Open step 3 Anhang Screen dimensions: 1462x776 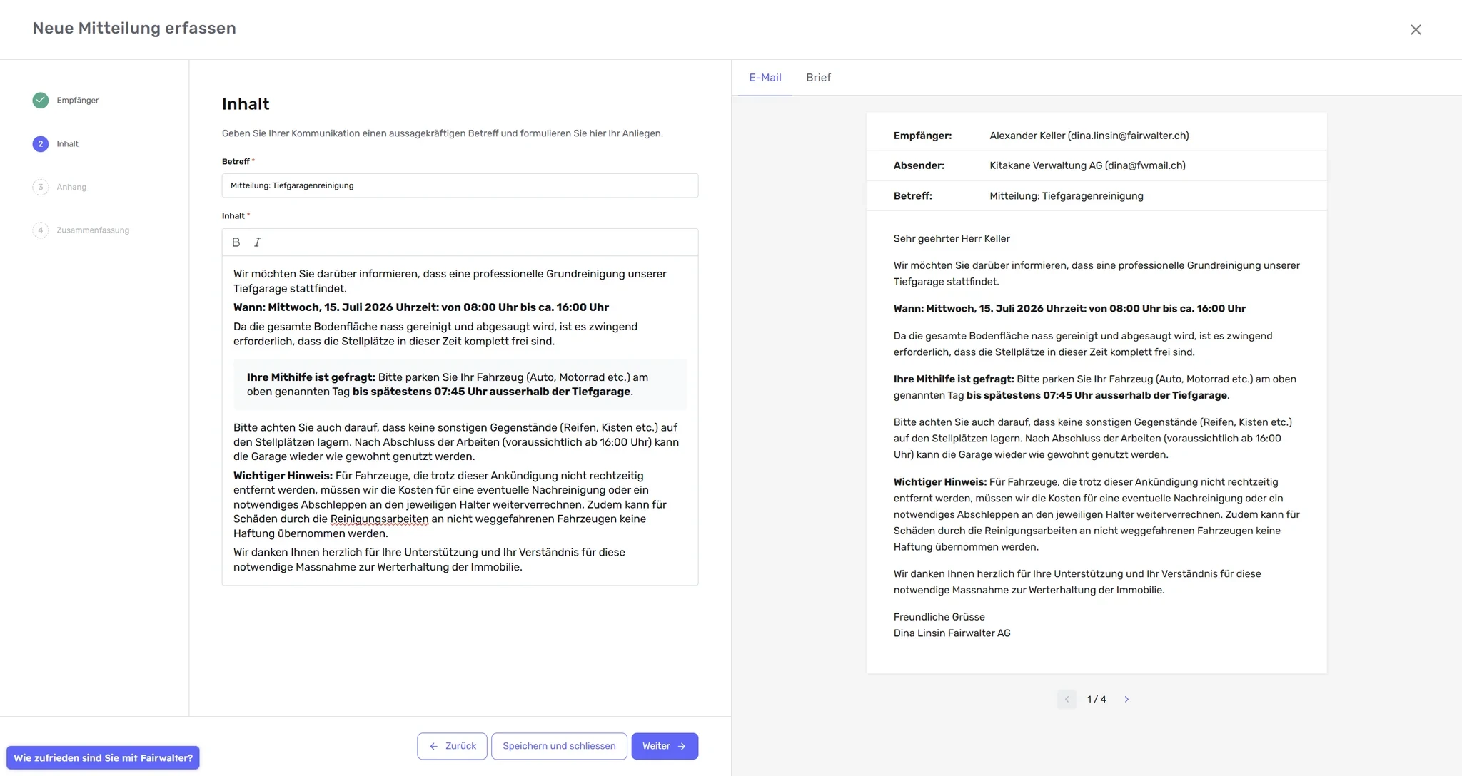pyautogui.click(x=59, y=187)
